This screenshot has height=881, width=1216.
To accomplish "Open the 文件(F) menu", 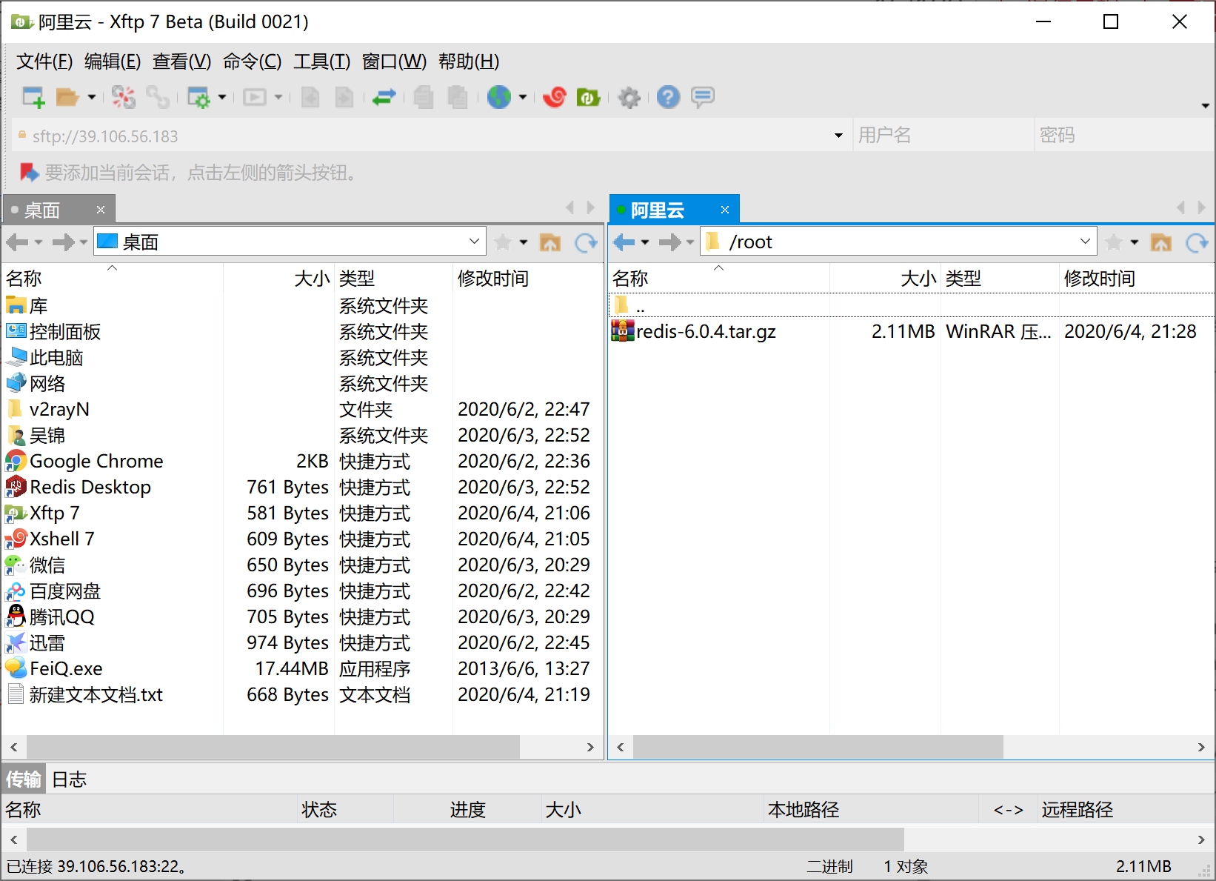I will tap(44, 61).
